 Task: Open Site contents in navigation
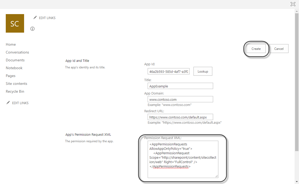coord(16,84)
